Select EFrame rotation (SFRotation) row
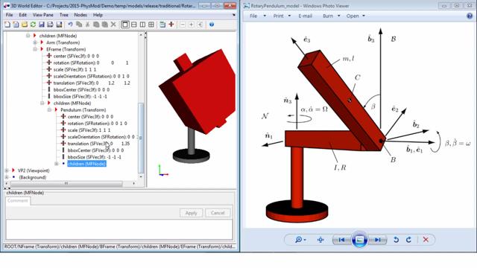This screenshot has width=477, height=268. click(x=88, y=63)
